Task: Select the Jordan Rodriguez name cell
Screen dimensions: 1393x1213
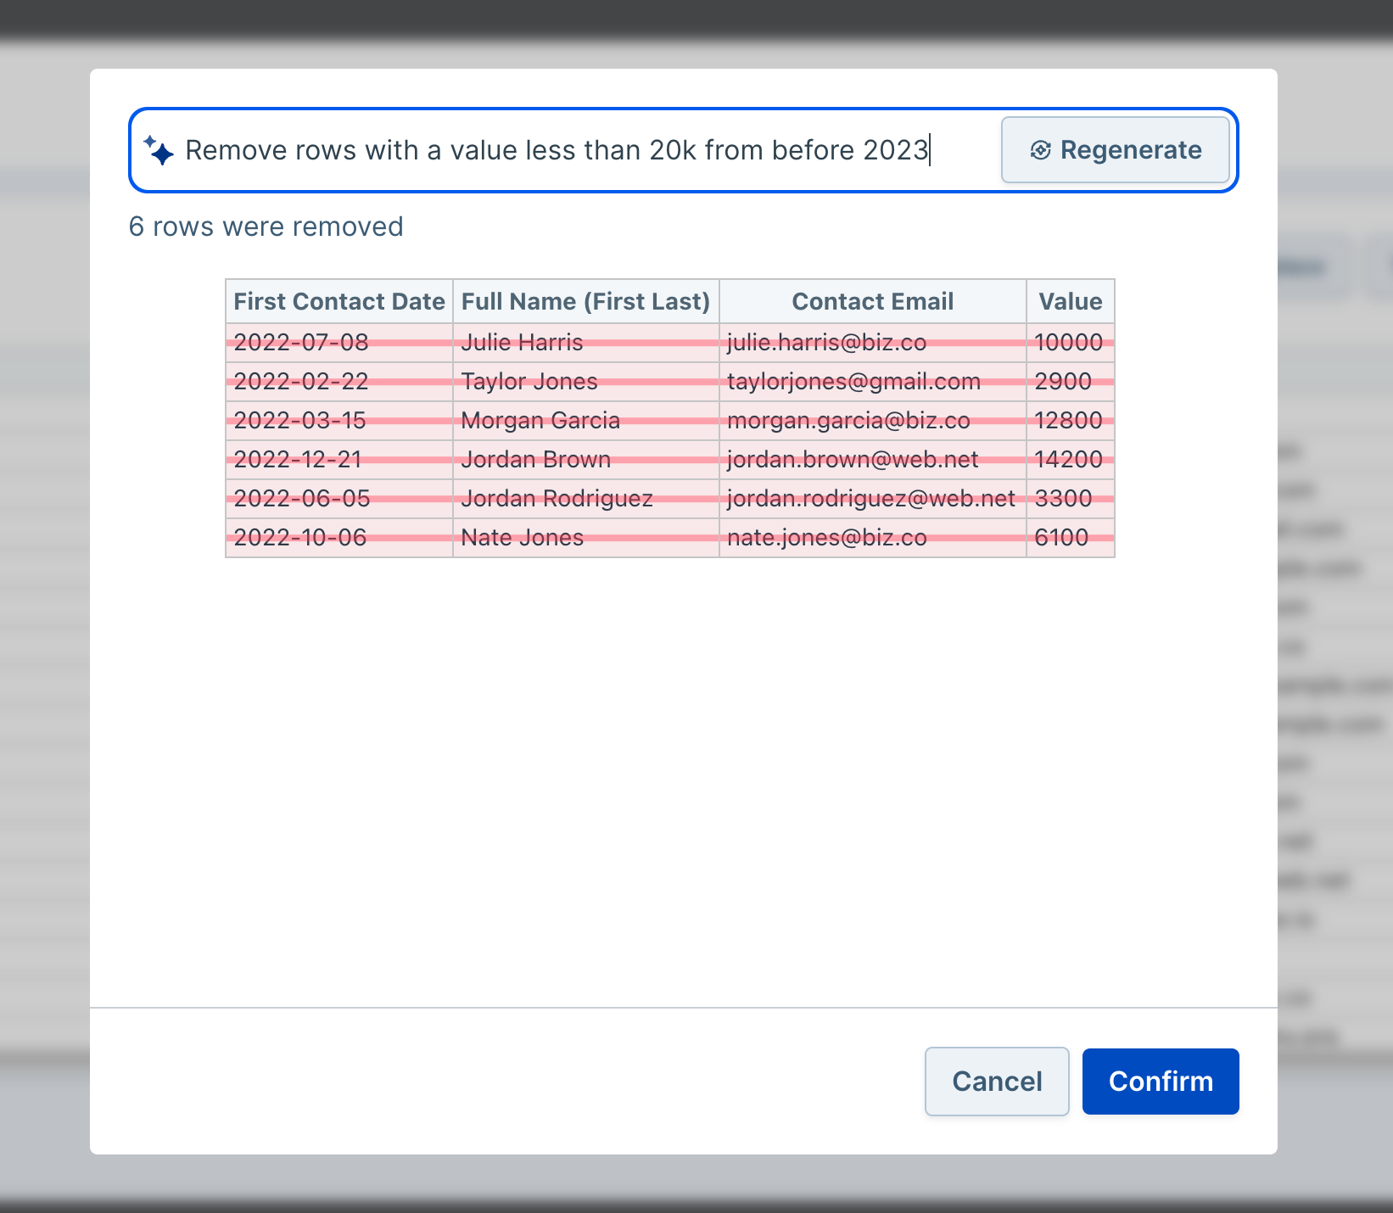Action: pos(586,499)
